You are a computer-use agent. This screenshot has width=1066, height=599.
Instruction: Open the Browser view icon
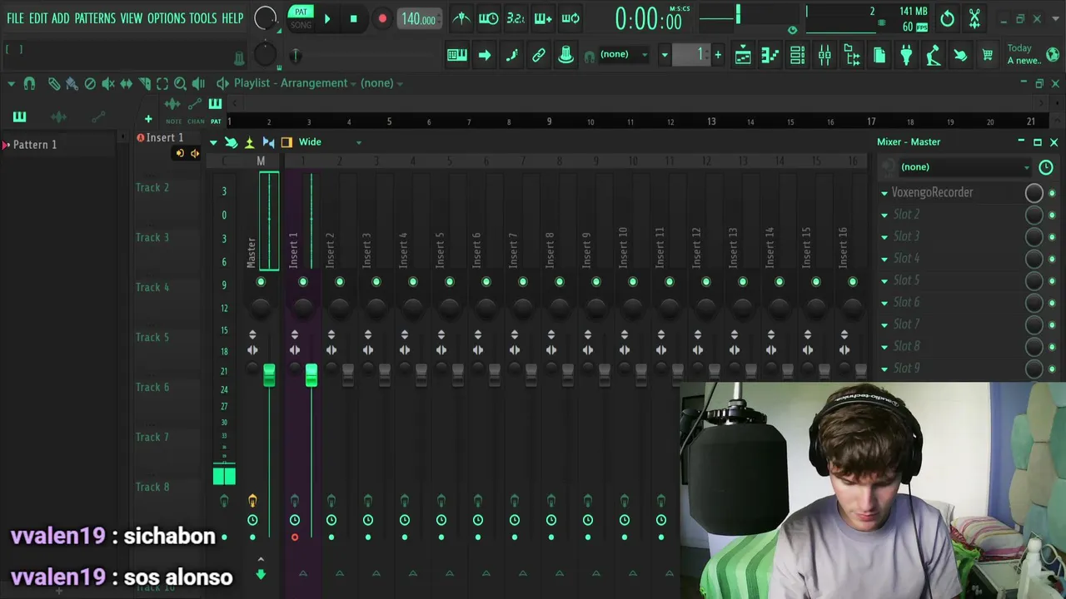point(852,55)
